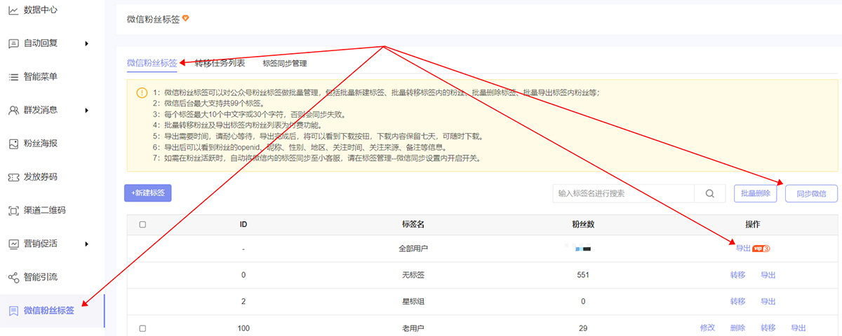The width and height of the screenshot is (842, 336).
Task: Click the 渠道二维码 scan icon
Action: coord(13,210)
